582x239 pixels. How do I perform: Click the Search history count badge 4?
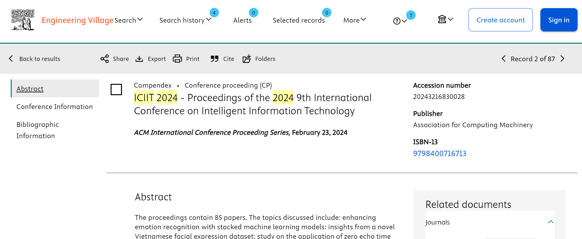pos(214,13)
